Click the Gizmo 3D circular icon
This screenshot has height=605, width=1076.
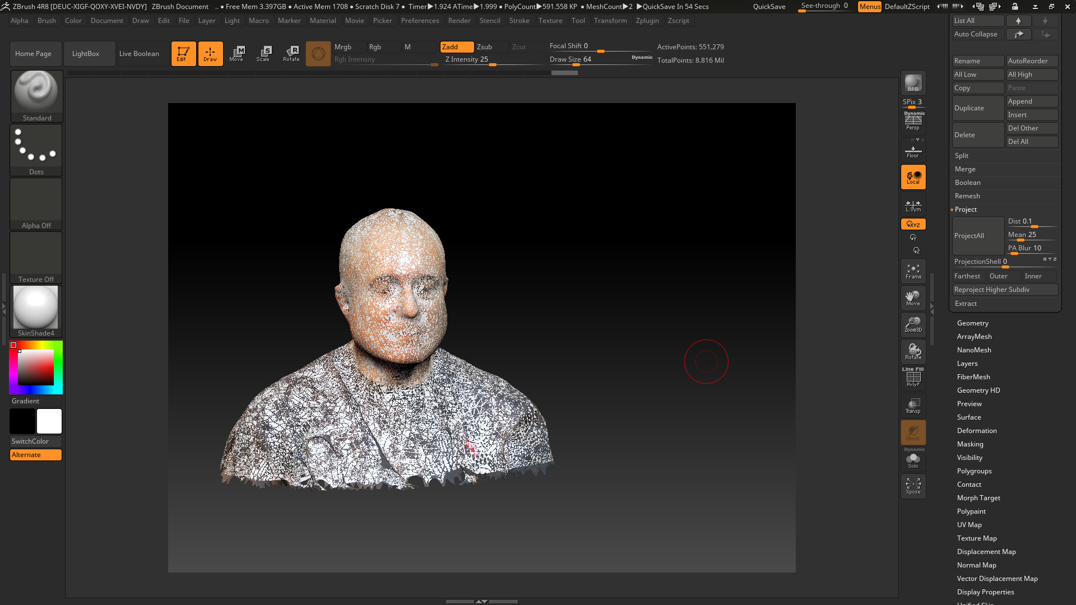[318, 54]
